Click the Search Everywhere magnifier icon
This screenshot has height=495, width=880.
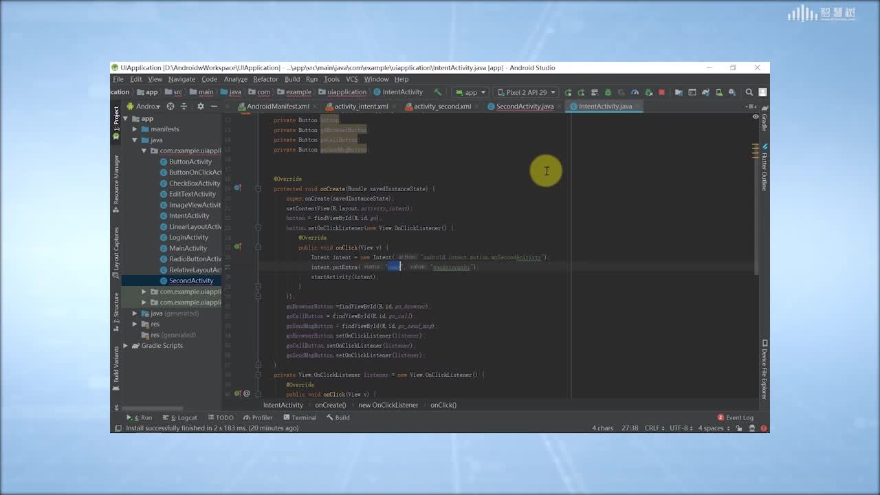(x=749, y=92)
